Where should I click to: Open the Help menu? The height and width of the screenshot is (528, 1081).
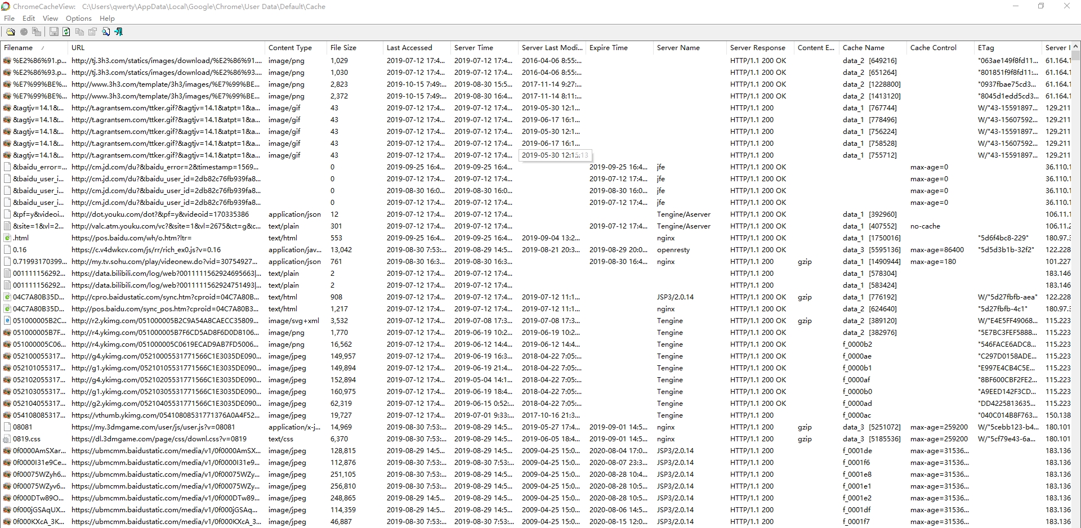107,19
